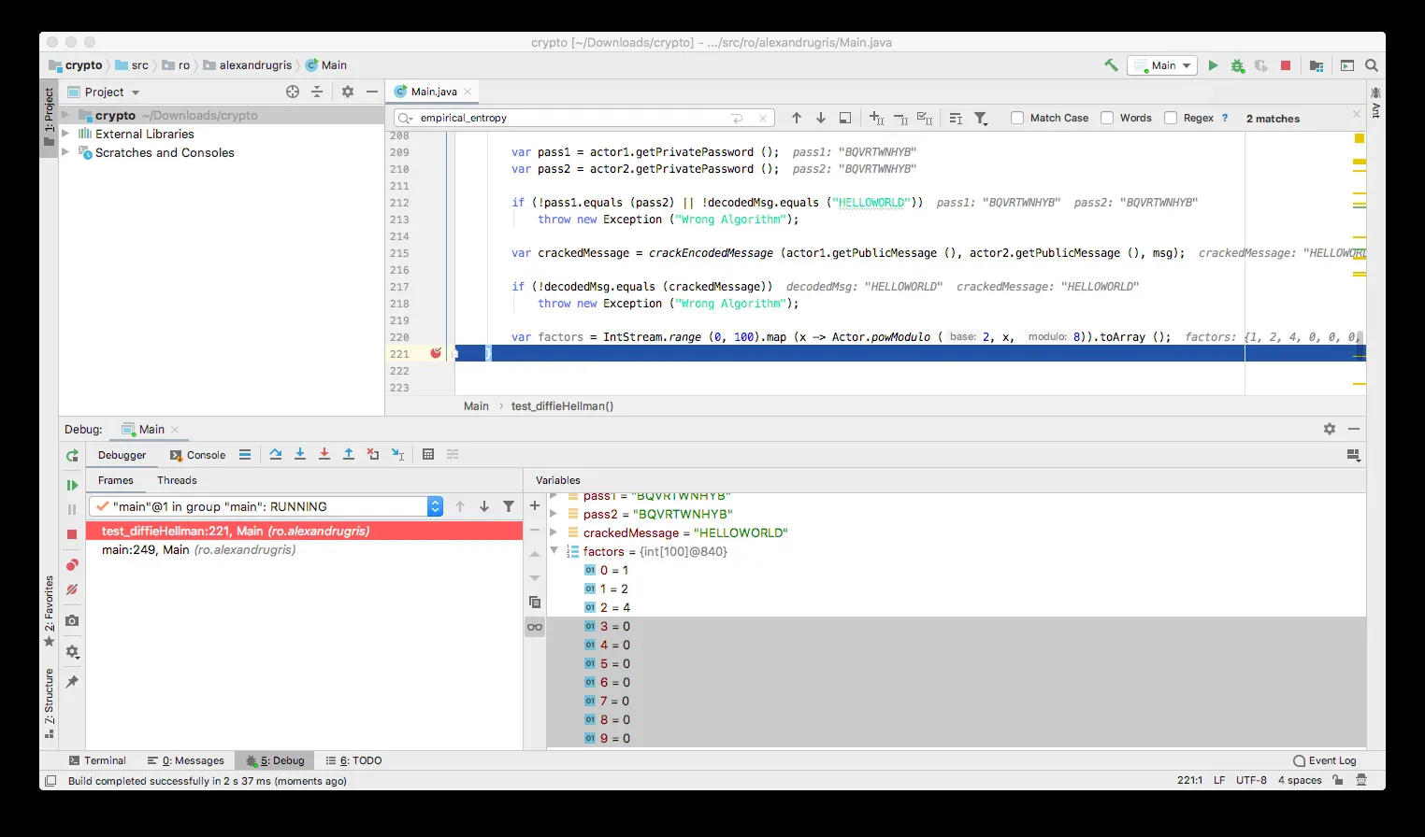
Task: Click the camera thread dump icon
Action: coord(72,621)
